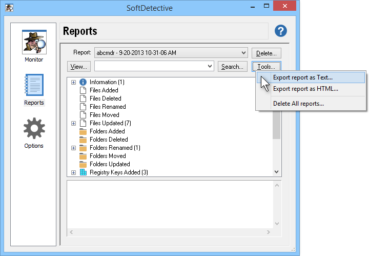Viewport: 369px width, 256px height.
Task: Click the Files Renamed page icon
Action: tap(83, 107)
